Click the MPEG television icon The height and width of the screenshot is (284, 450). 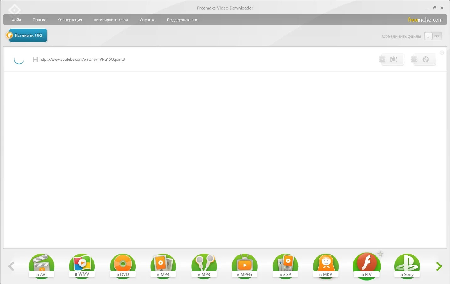point(244,266)
